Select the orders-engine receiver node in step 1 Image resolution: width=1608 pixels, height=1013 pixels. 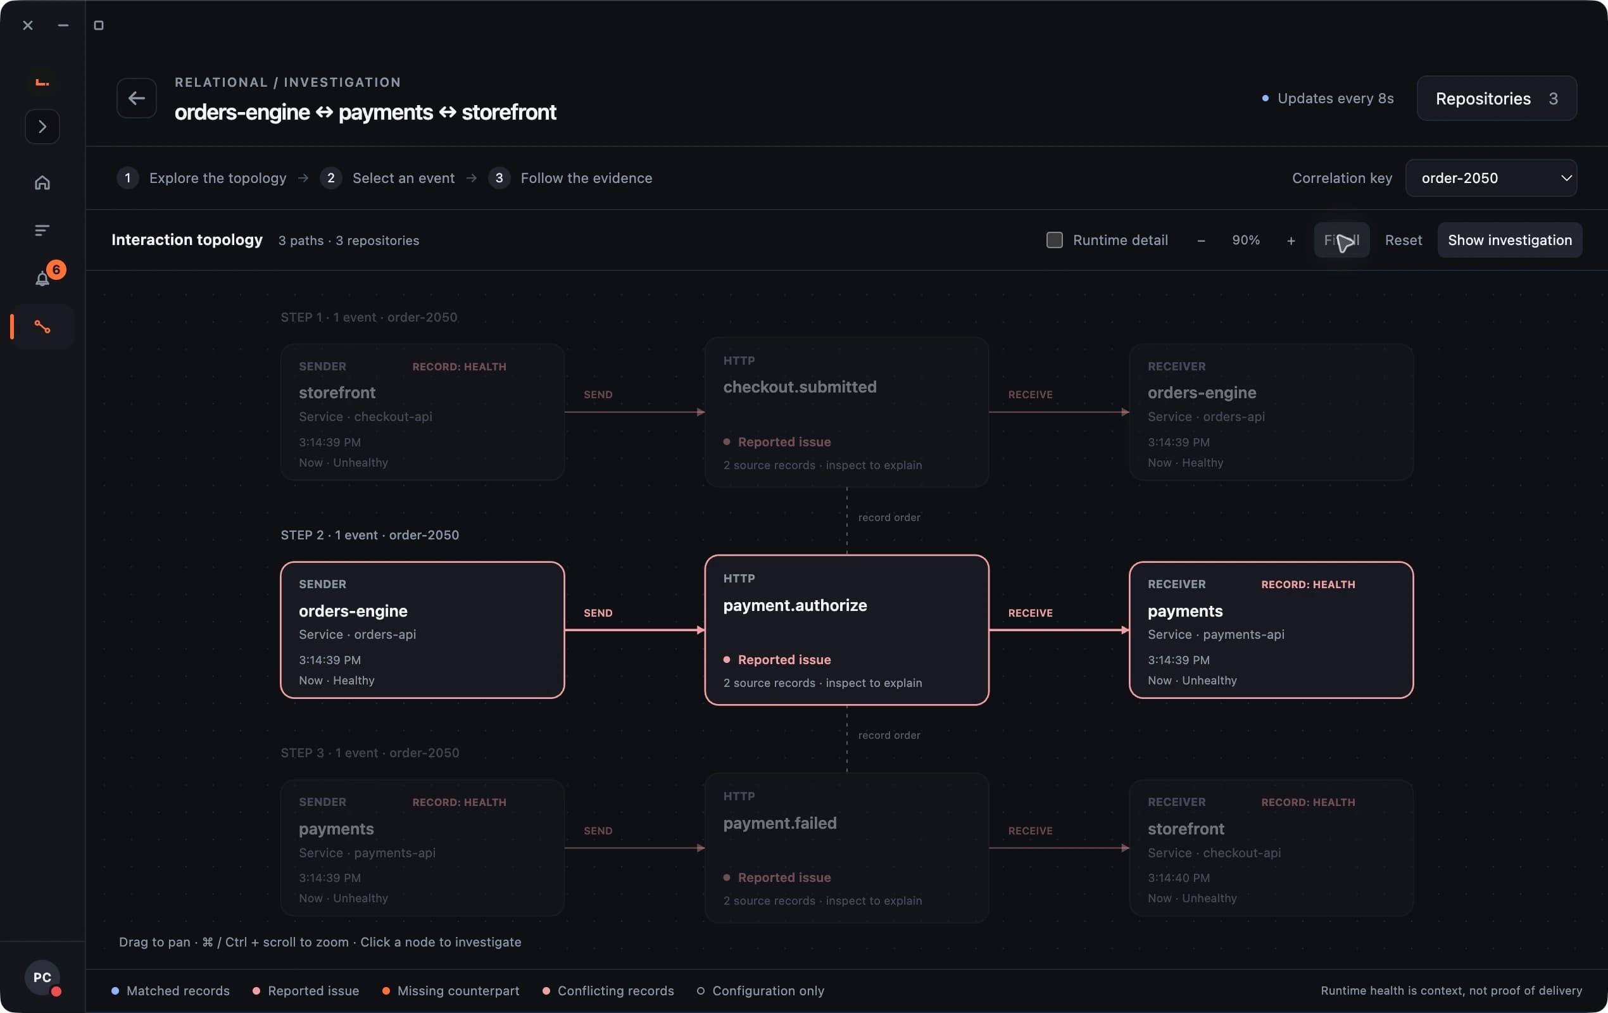pos(1271,412)
